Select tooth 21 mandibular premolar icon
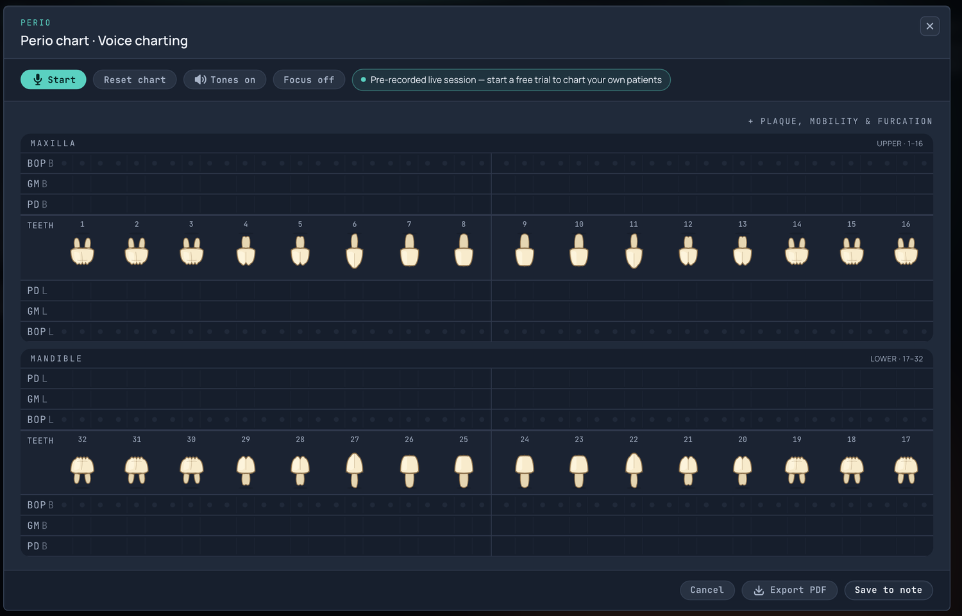The image size is (962, 616). tap(688, 470)
